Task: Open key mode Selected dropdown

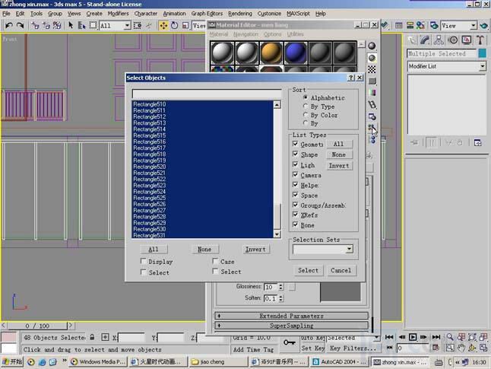Action: [x=376, y=338]
